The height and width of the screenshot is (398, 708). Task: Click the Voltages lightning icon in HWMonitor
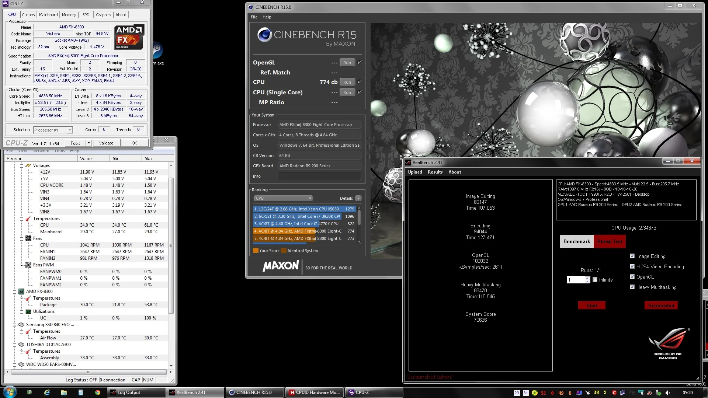[x=28, y=165]
